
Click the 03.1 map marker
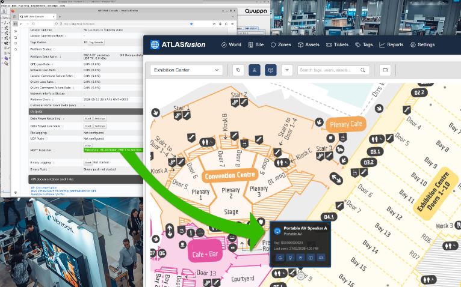(375, 151)
